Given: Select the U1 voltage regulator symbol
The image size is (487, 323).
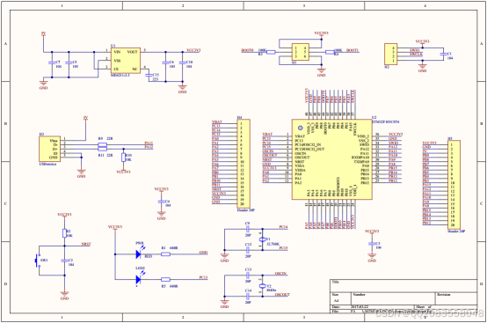Looking at the screenshot, I should (126, 61).
